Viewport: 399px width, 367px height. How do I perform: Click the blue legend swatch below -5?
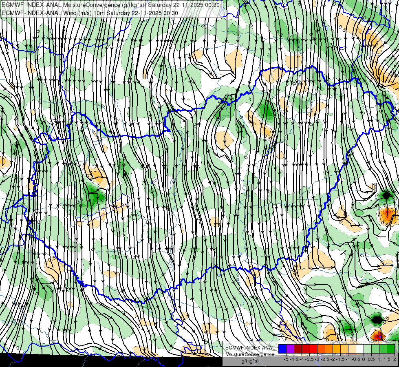point(282,349)
